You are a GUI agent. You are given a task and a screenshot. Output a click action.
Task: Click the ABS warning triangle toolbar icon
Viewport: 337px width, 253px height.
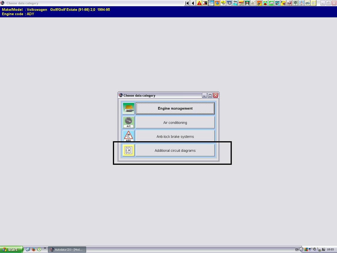301,3
